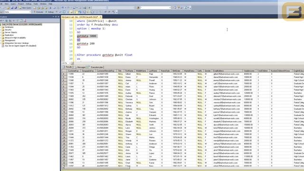Open the Tools menu
The height and width of the screenshot is (171, 304).
click(x=36, y=4)
